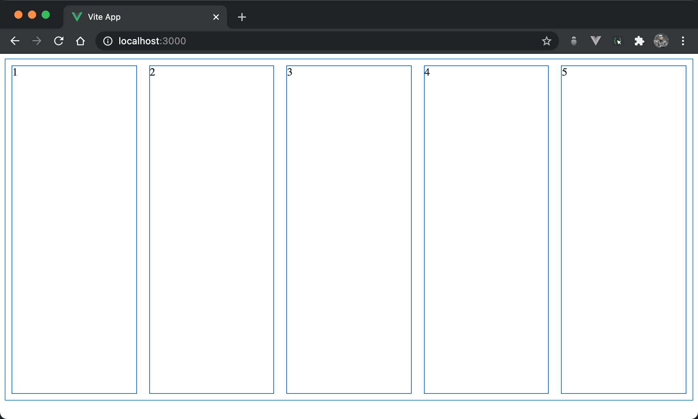Bookmark this page with the star
Image resolution: width=698 pixels, height=419 pixels.
[x=546, y=41]
